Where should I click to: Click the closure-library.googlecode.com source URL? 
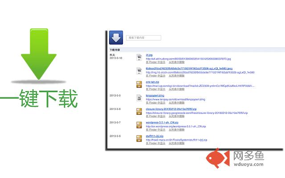(x=197, y=113)
